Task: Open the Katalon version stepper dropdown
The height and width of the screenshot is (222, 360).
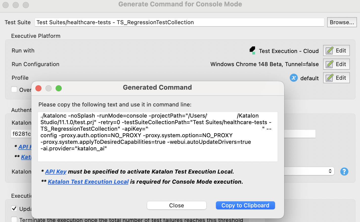Action: coord(330,171)
